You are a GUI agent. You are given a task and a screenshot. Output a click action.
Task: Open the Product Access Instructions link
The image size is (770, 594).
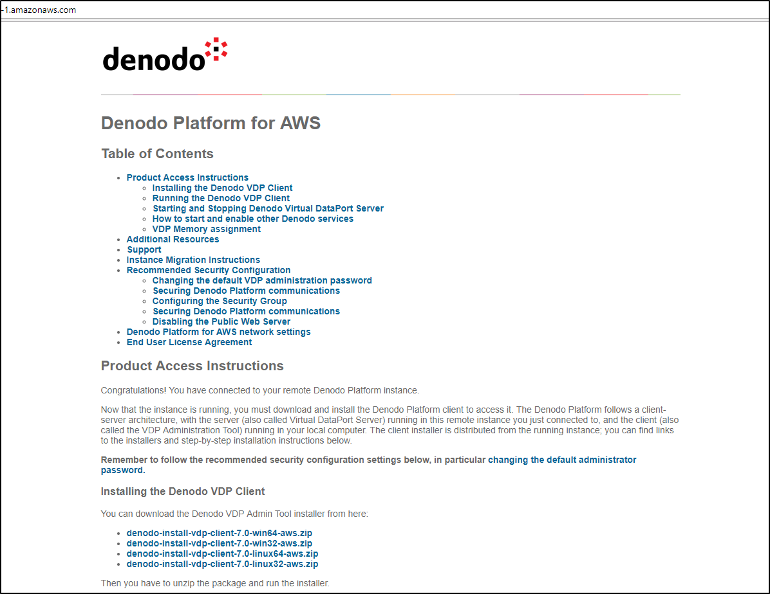(187, 177)
